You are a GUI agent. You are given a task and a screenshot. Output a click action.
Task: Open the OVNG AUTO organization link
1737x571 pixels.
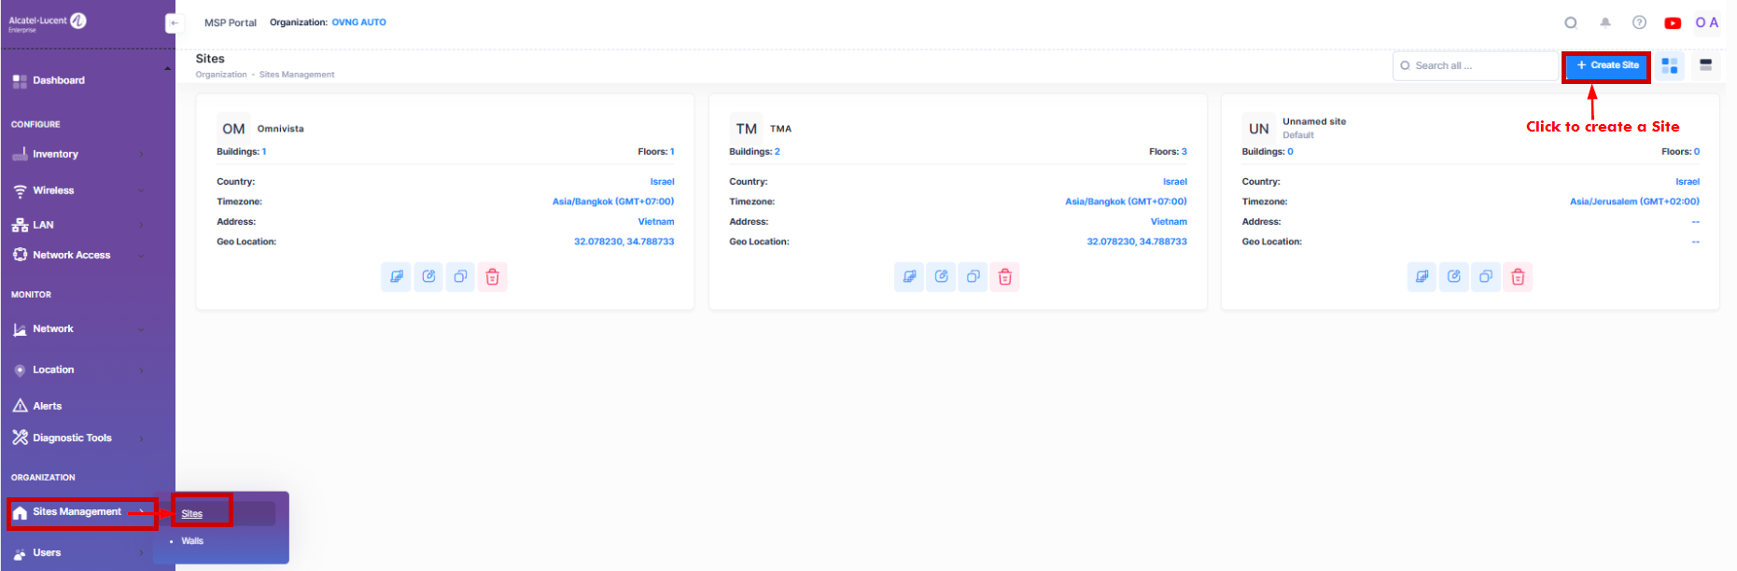358,22
